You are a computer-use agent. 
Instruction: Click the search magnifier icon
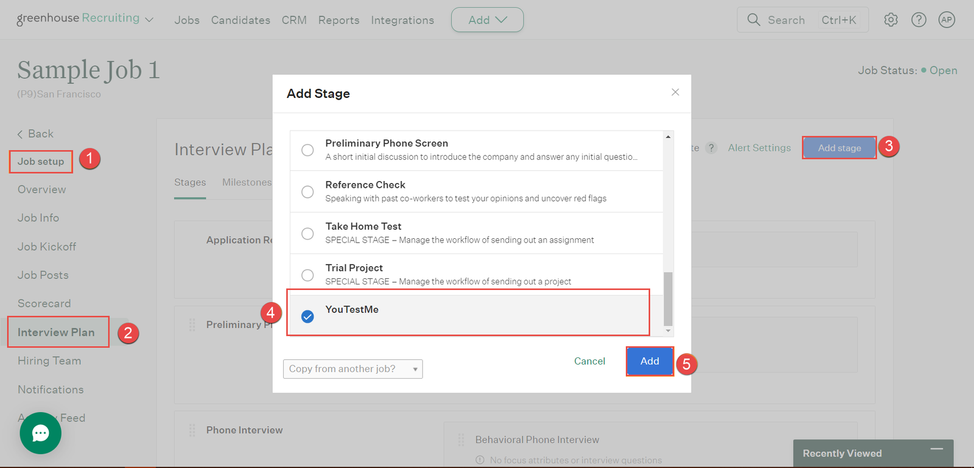tap(754, 20)
